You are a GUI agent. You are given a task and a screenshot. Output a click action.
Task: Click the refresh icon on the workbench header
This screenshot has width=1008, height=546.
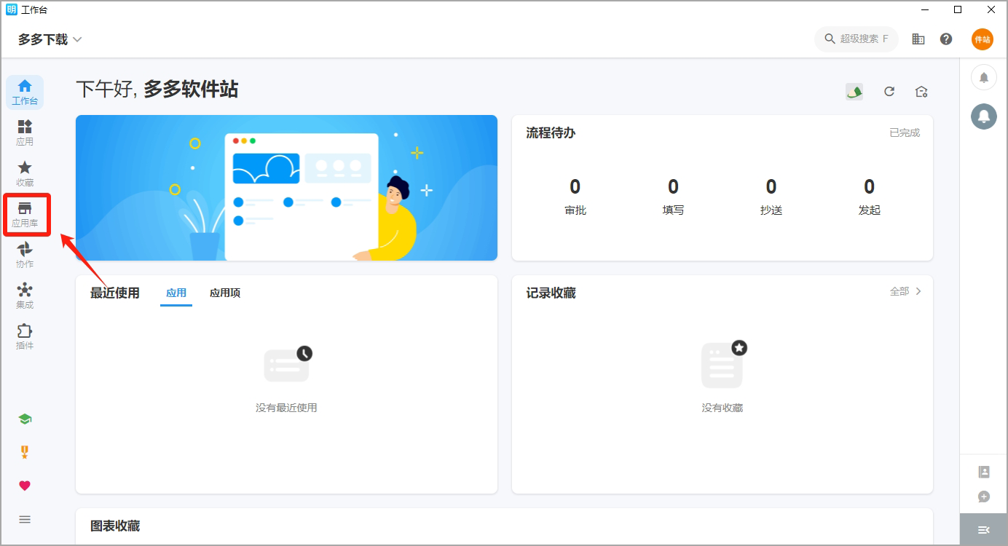(889, 92)
